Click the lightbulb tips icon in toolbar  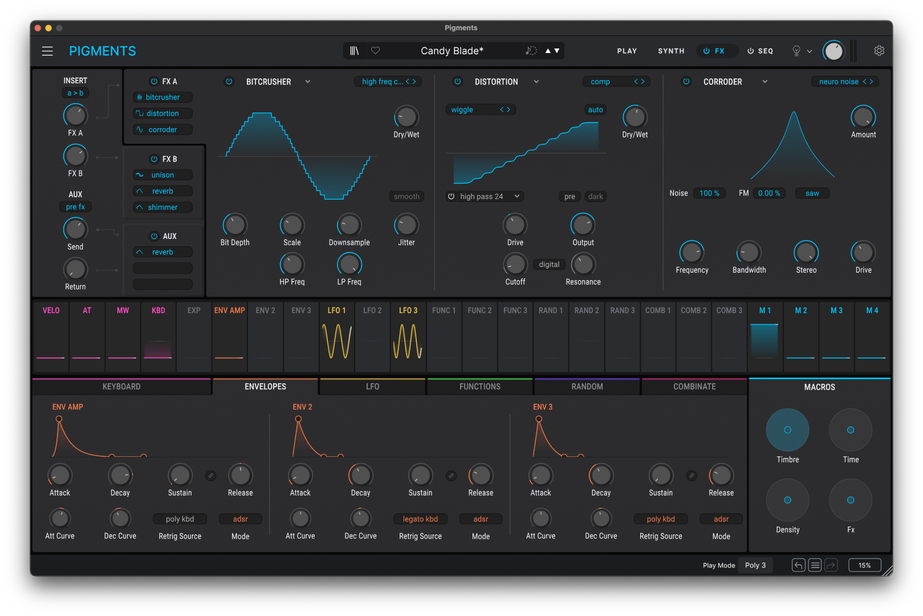point(796,51)
